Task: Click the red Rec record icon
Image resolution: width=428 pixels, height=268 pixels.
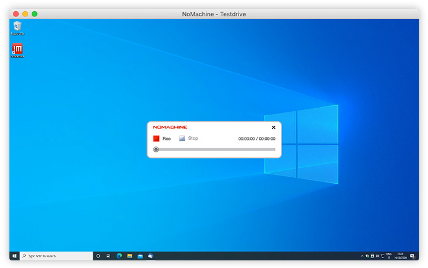Action: click(157, 139)
